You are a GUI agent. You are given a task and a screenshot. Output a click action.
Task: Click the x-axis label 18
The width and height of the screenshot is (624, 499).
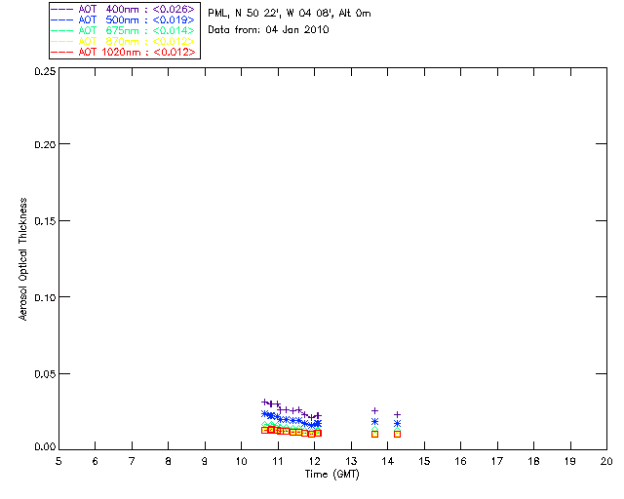click(x=533, y=461)
